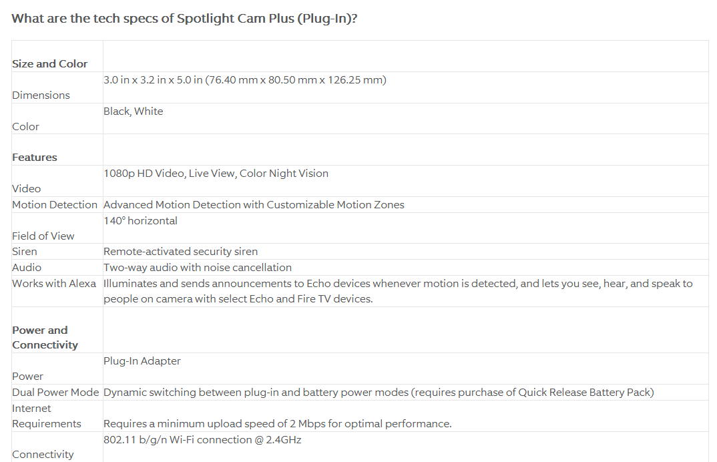The width and height of the screenshot is (717, 462).
Task: Click the Features section header
Action: coord(35,158)
